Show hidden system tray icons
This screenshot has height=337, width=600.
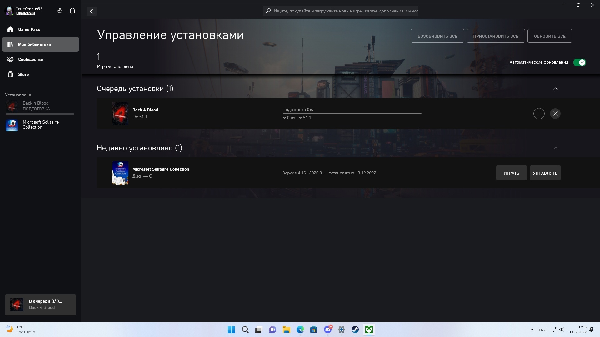point(532,330)
